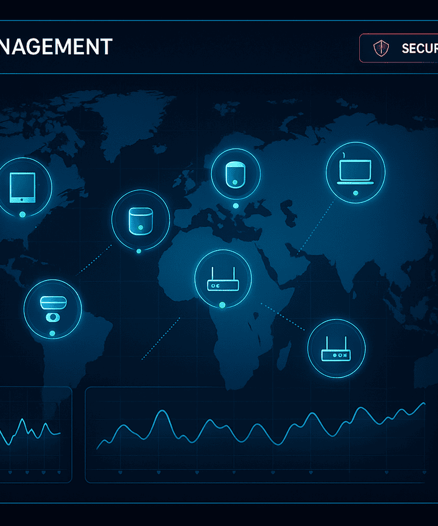The height and width of the screenshot is (526, 438).
Task: Click the smart speaker node over the Atlantic
Action: pos(140,219)
